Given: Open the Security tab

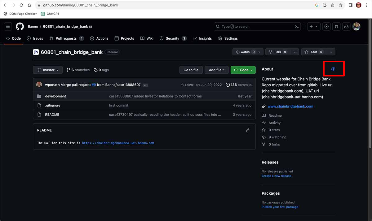Looking at the screenshot, I should click(x=173, y=38).
